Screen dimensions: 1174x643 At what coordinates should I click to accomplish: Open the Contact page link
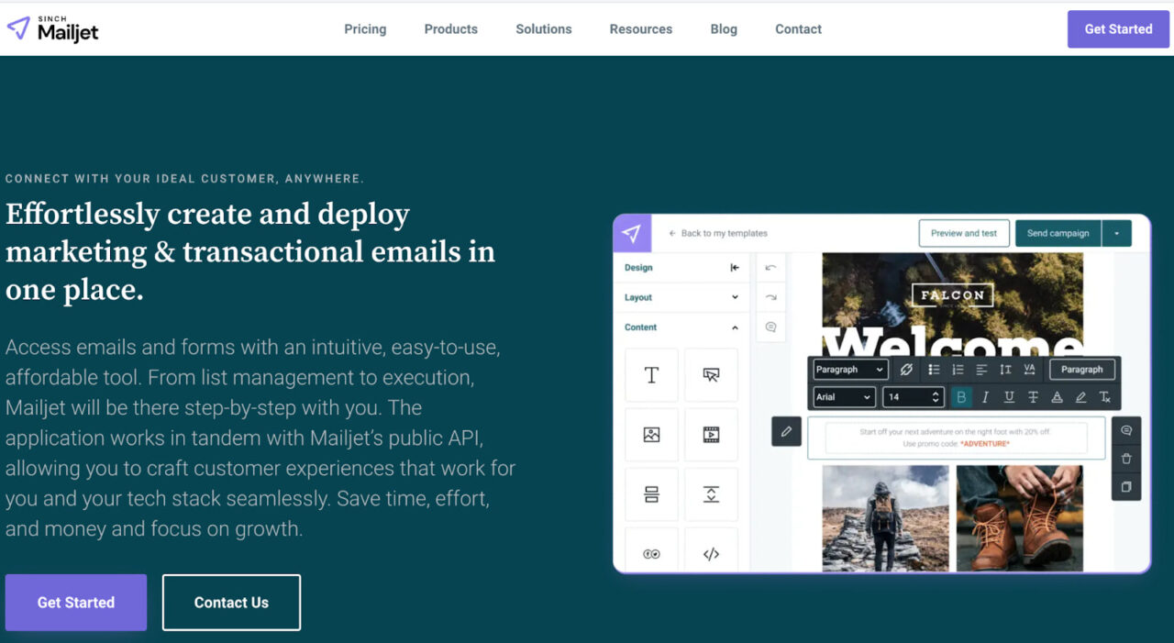point(798,29)
